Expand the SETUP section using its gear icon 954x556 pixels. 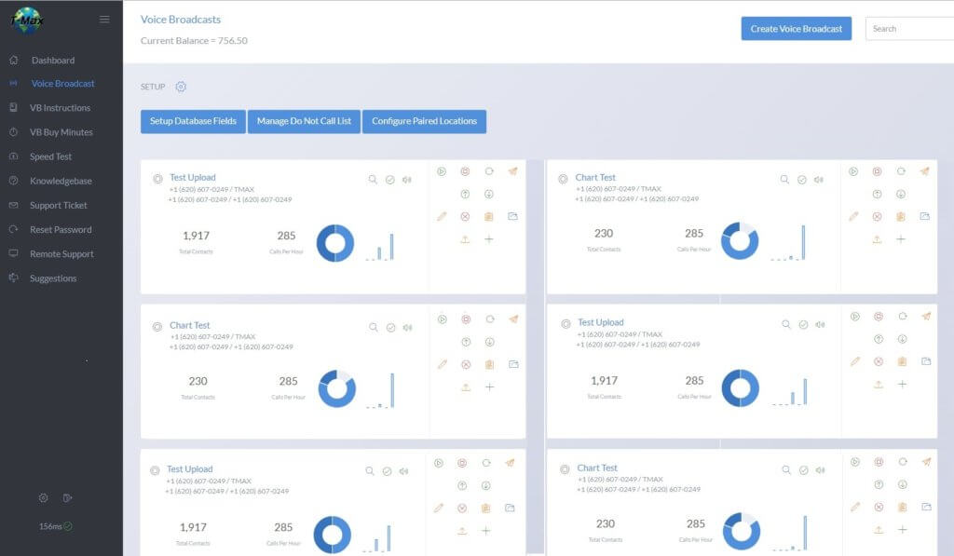tap(181, 87)
